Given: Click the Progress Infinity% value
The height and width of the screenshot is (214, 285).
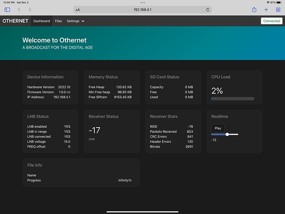Looking at the screenshot, I should coord(125,180).
